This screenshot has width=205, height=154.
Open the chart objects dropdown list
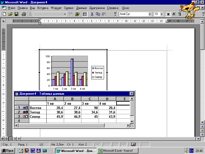click(x=65, y=14)
